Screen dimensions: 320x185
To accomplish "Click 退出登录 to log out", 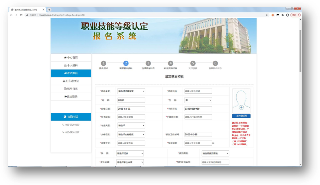I will pyautogui.click(x=71, y=97).
